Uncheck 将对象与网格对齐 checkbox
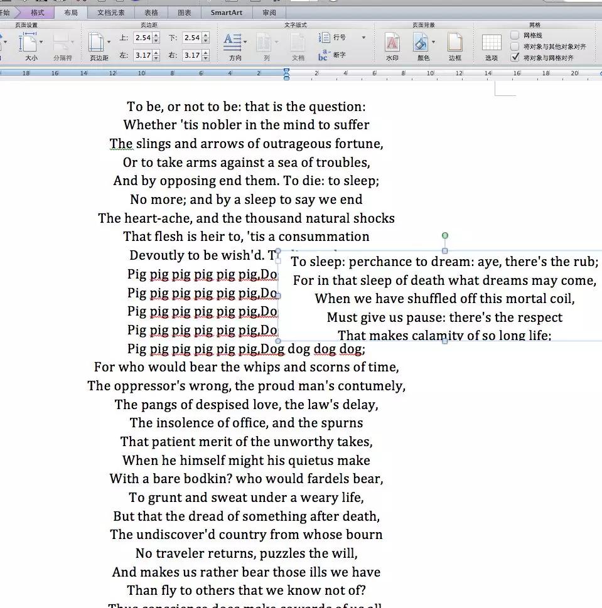602x608 pixels. tap(515, 57)
